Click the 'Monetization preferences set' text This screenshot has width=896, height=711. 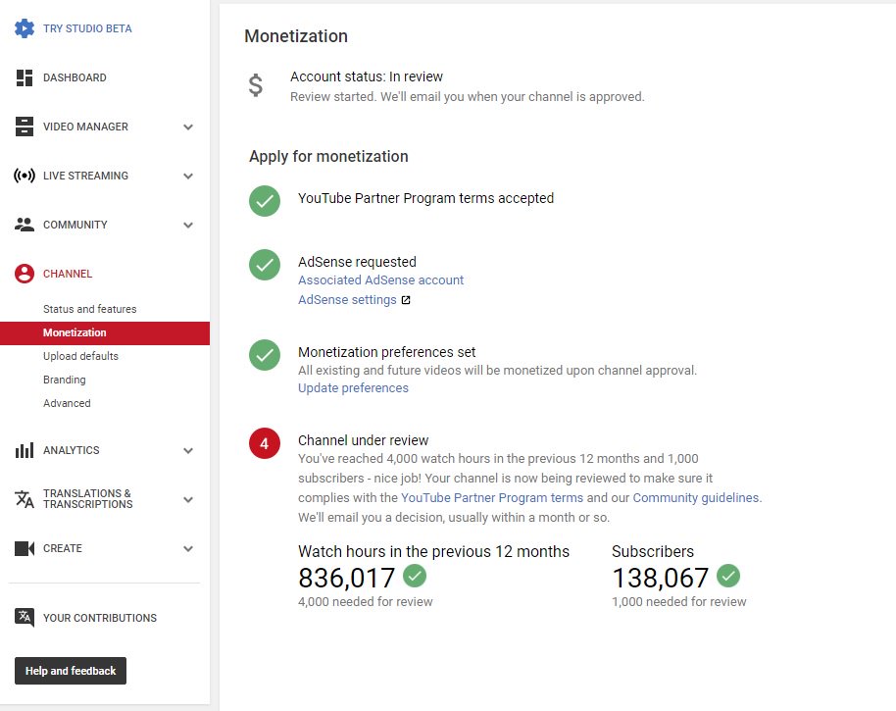point(386,352)
